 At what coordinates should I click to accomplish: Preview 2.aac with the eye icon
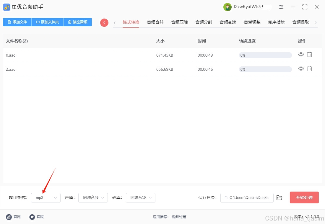tap(301, 68)
